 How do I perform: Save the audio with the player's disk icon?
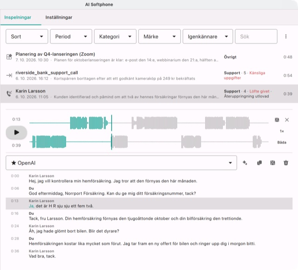point(277,120)
